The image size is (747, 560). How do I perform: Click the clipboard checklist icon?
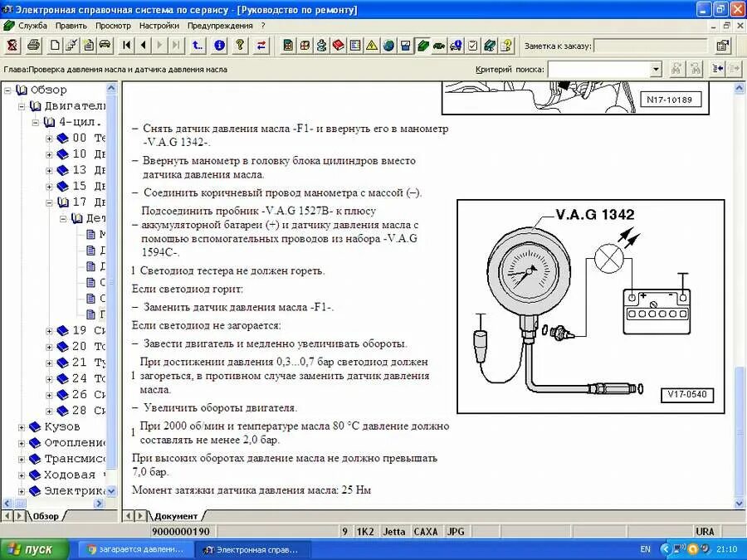472,46
